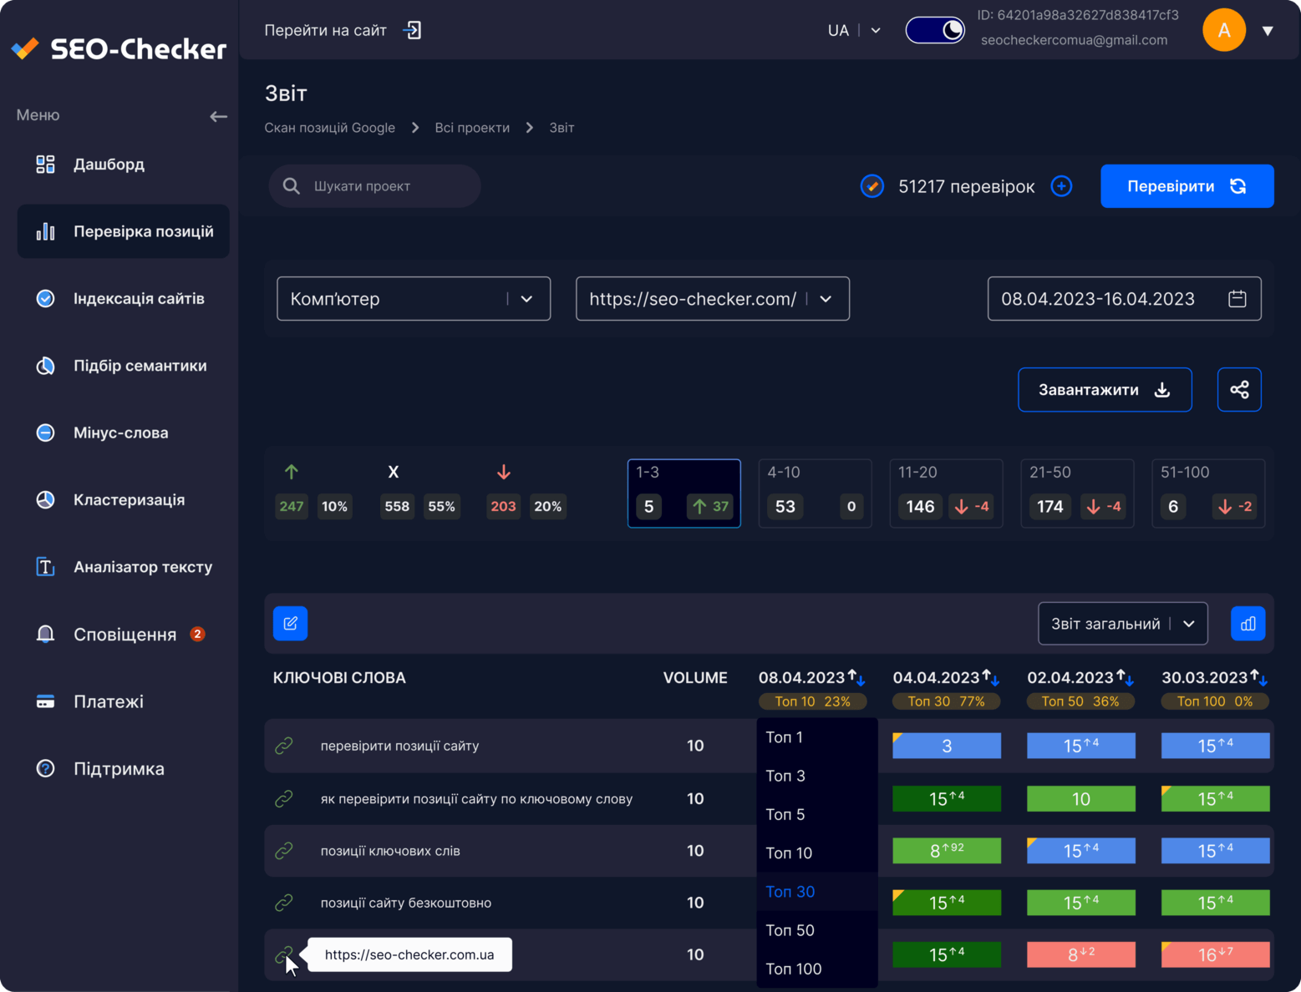The height and width of the screenshot is (992, 1301).
Task: Click the plus icon to add перевірок
Action: (x=1061, y=186)
